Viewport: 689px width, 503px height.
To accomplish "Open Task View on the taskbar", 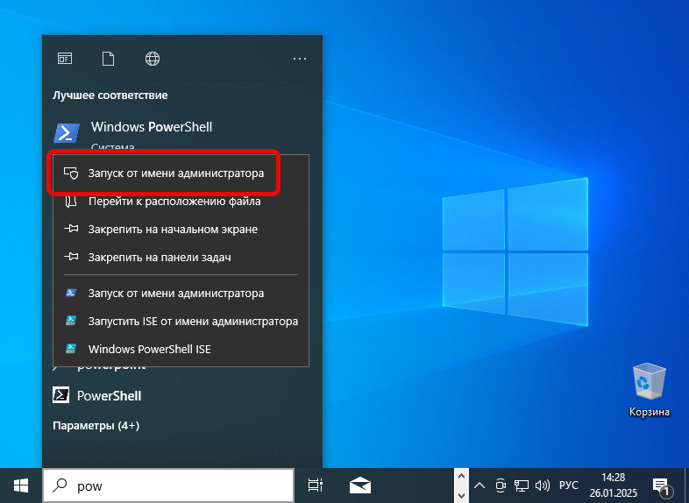I will click(x=316, y=485).
